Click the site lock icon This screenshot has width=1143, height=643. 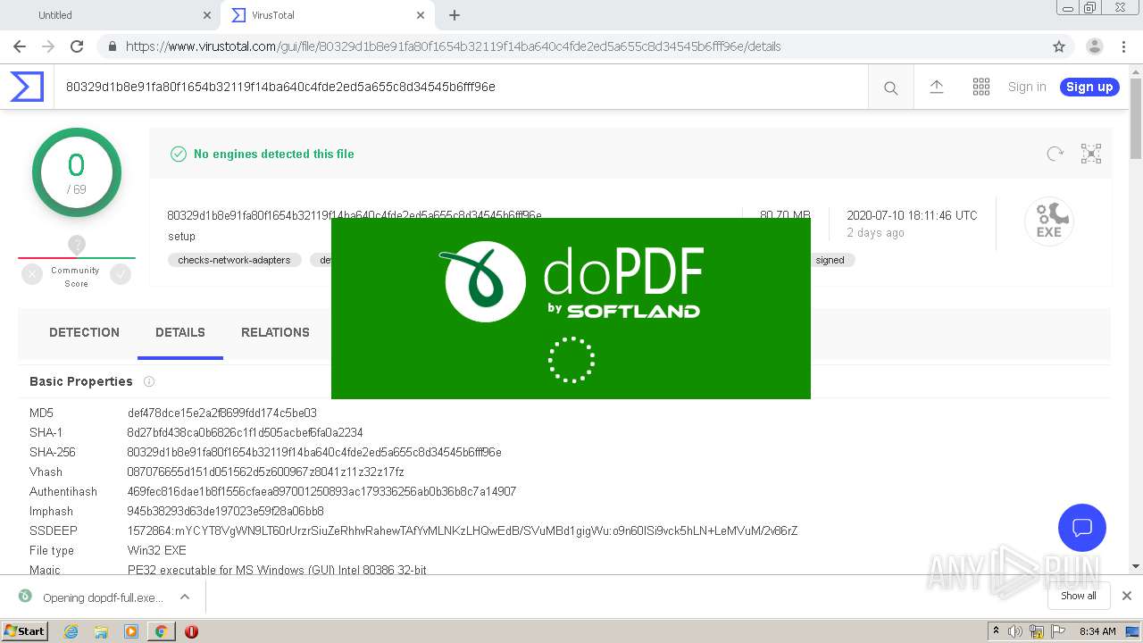112,46
